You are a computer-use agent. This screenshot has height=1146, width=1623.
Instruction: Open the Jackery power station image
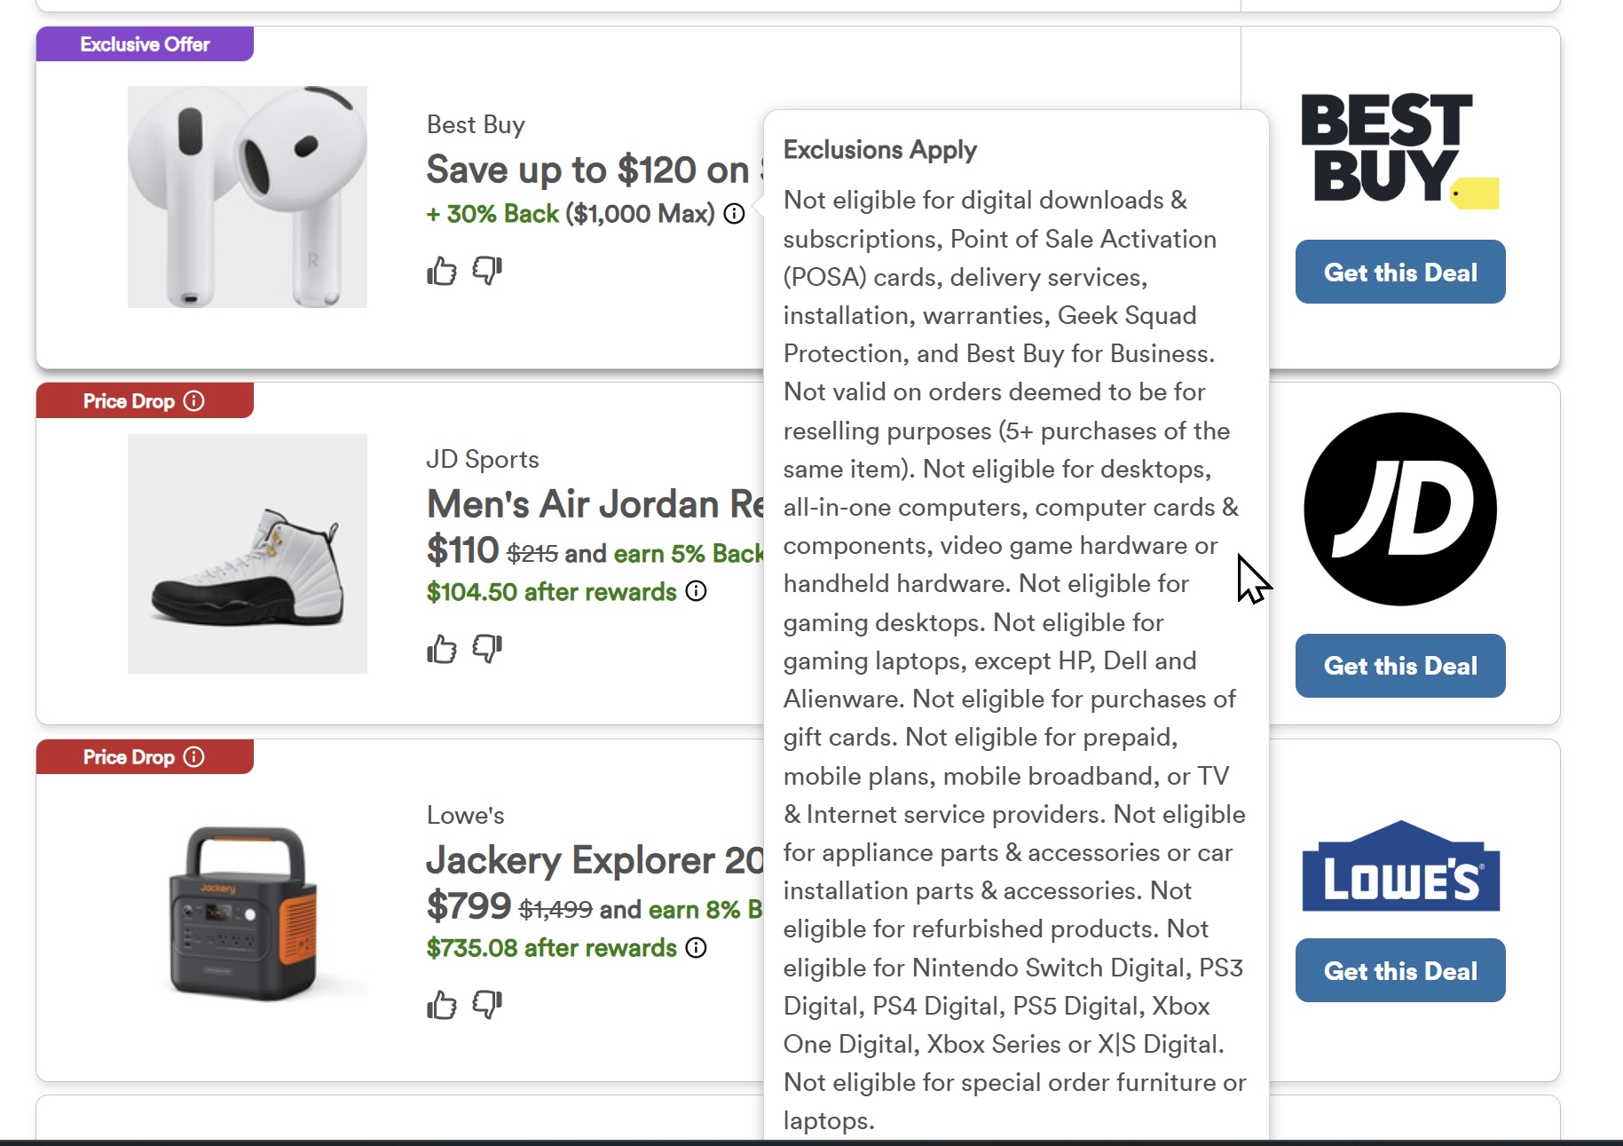(x=248, y=912)
